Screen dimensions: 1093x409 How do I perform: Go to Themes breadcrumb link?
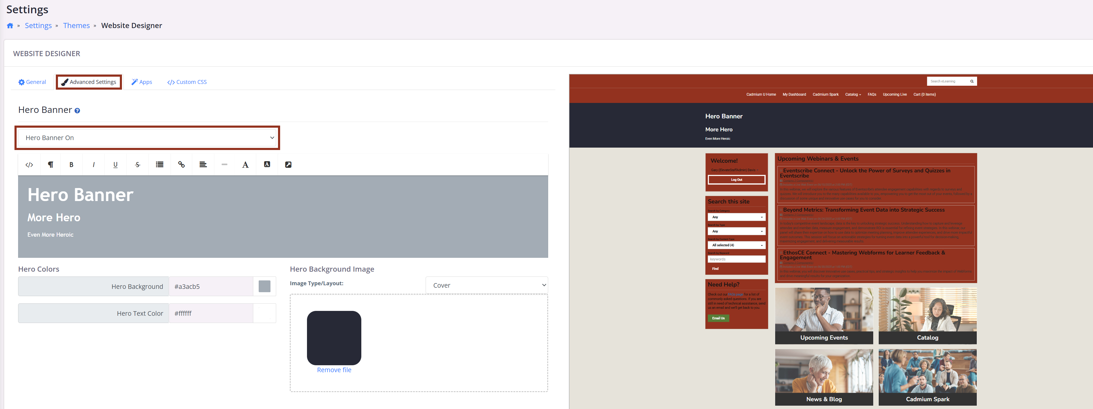[76, 25]
